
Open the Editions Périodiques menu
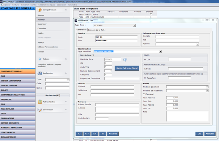click(46, 5)
